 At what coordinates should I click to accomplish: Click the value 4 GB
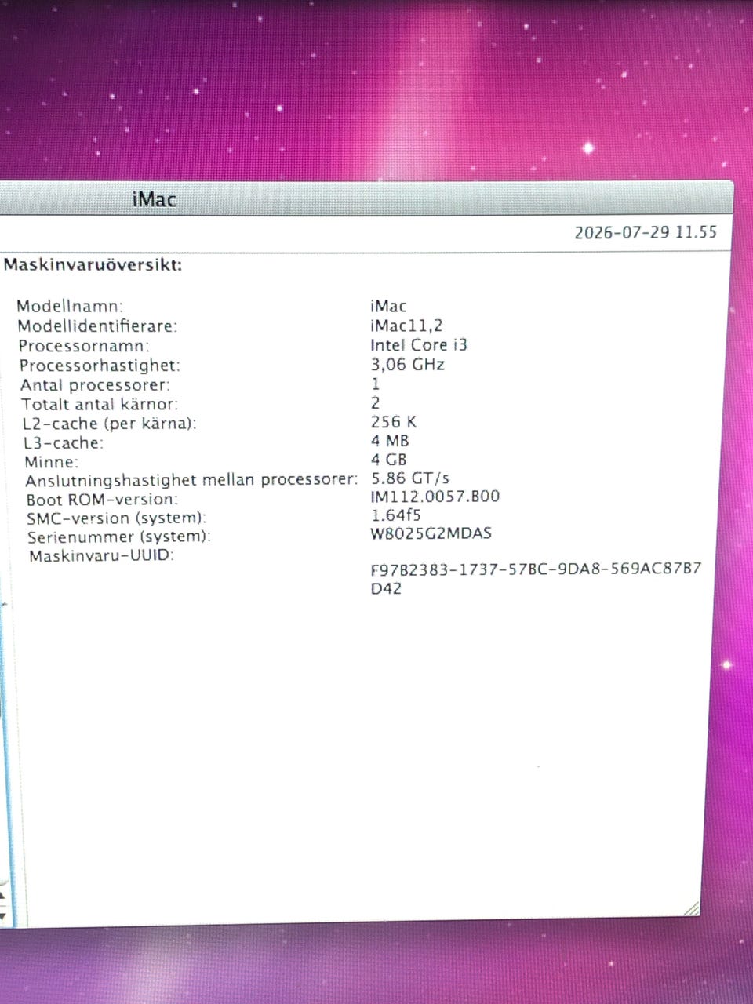tap(389, 460)
